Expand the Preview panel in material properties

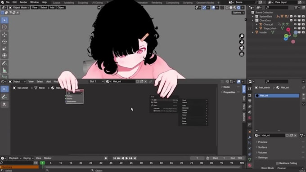pos(263,142)
